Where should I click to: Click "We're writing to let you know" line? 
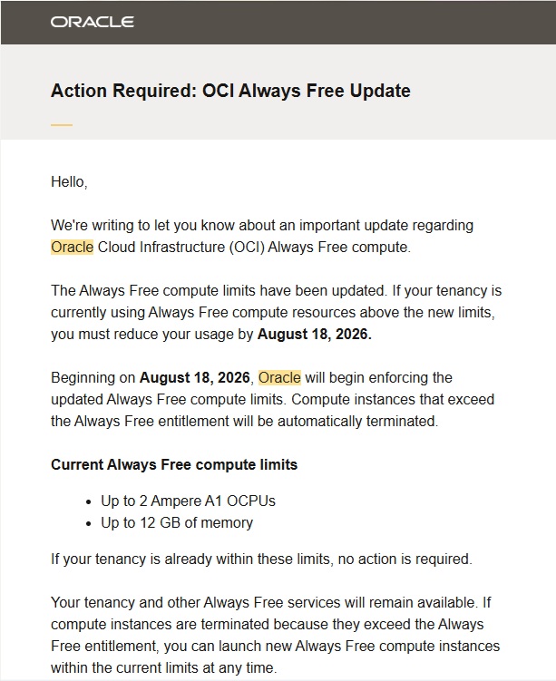[x=262, y=226]
